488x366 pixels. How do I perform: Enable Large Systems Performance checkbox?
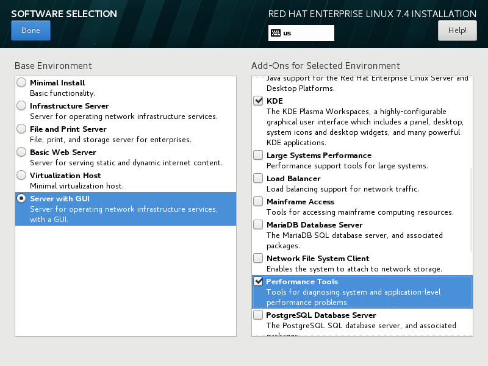(x=258, y=155)
